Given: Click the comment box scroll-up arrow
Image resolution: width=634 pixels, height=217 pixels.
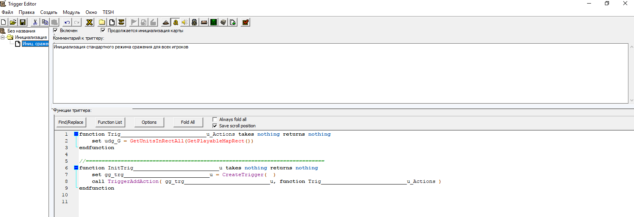Looking at the screenshot, I should [632, 47].
